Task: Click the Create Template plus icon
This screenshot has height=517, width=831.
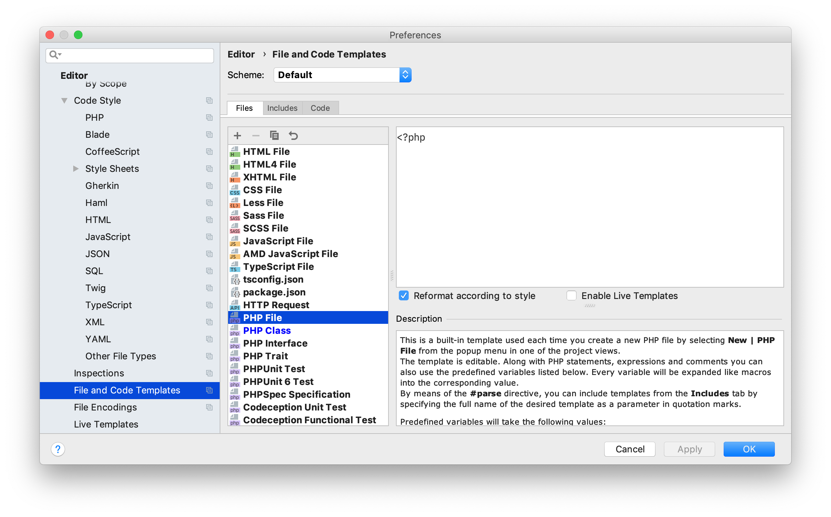Action: click(237, 136)
